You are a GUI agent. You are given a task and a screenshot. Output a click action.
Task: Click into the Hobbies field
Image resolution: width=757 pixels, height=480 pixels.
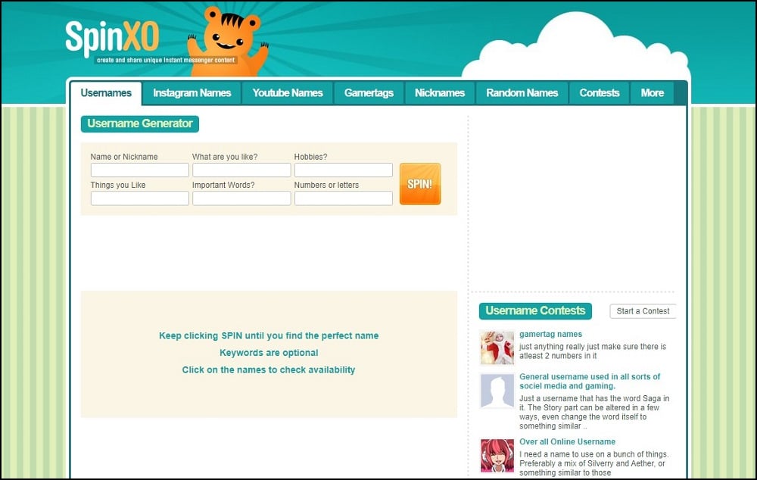343,170
